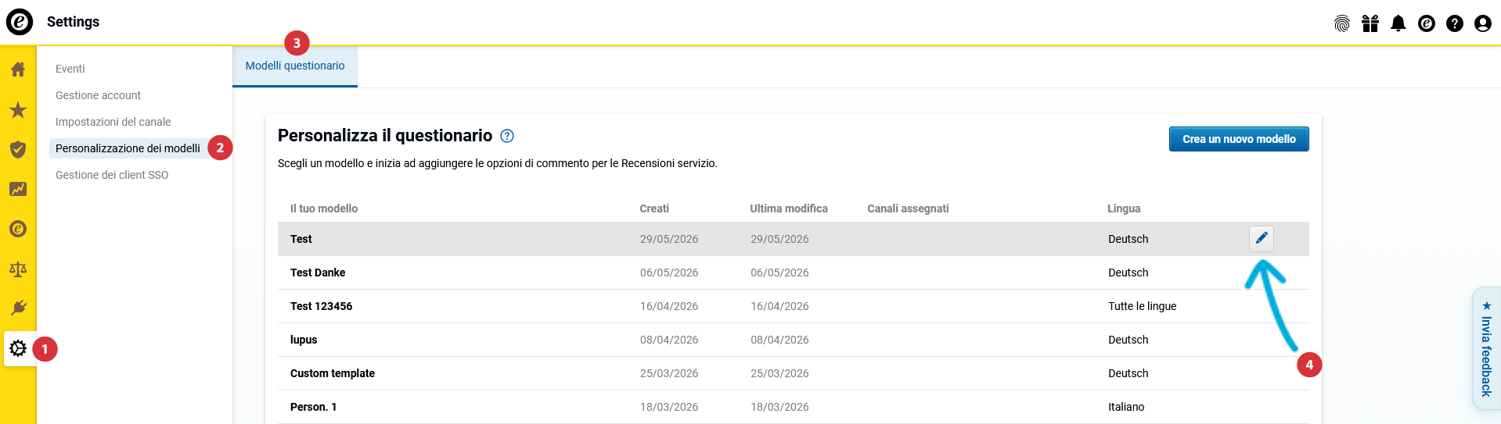Open the plug integrations icon in the sidebar
The height and width of the screenshot is (424, 1501).
(x=18, y=308)
